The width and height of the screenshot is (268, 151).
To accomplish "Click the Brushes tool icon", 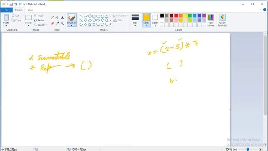I will click(x=72, y=18).
